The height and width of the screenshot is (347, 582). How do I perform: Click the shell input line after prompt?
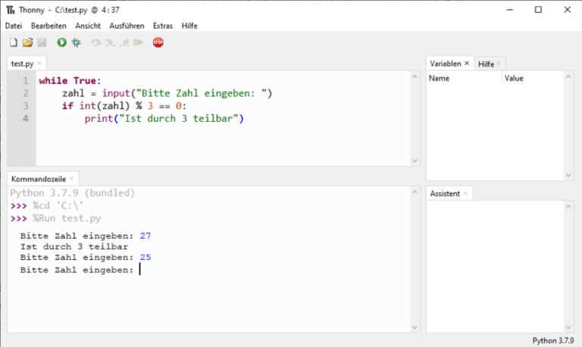coord(227,270)
